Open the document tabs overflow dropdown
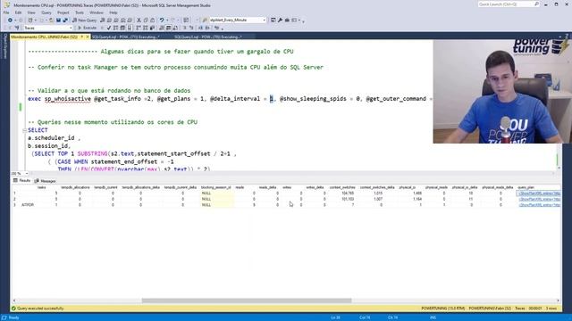This screenshot has height=321, width=572. [x=560, y=37]
